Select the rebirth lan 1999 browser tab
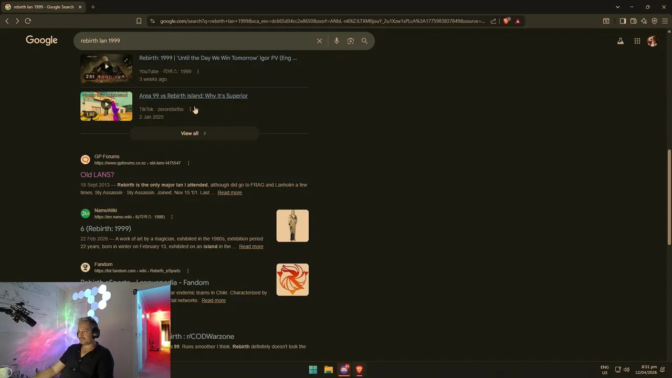The width and height of the screenshot is (672, 378). [x=44, y=7]
